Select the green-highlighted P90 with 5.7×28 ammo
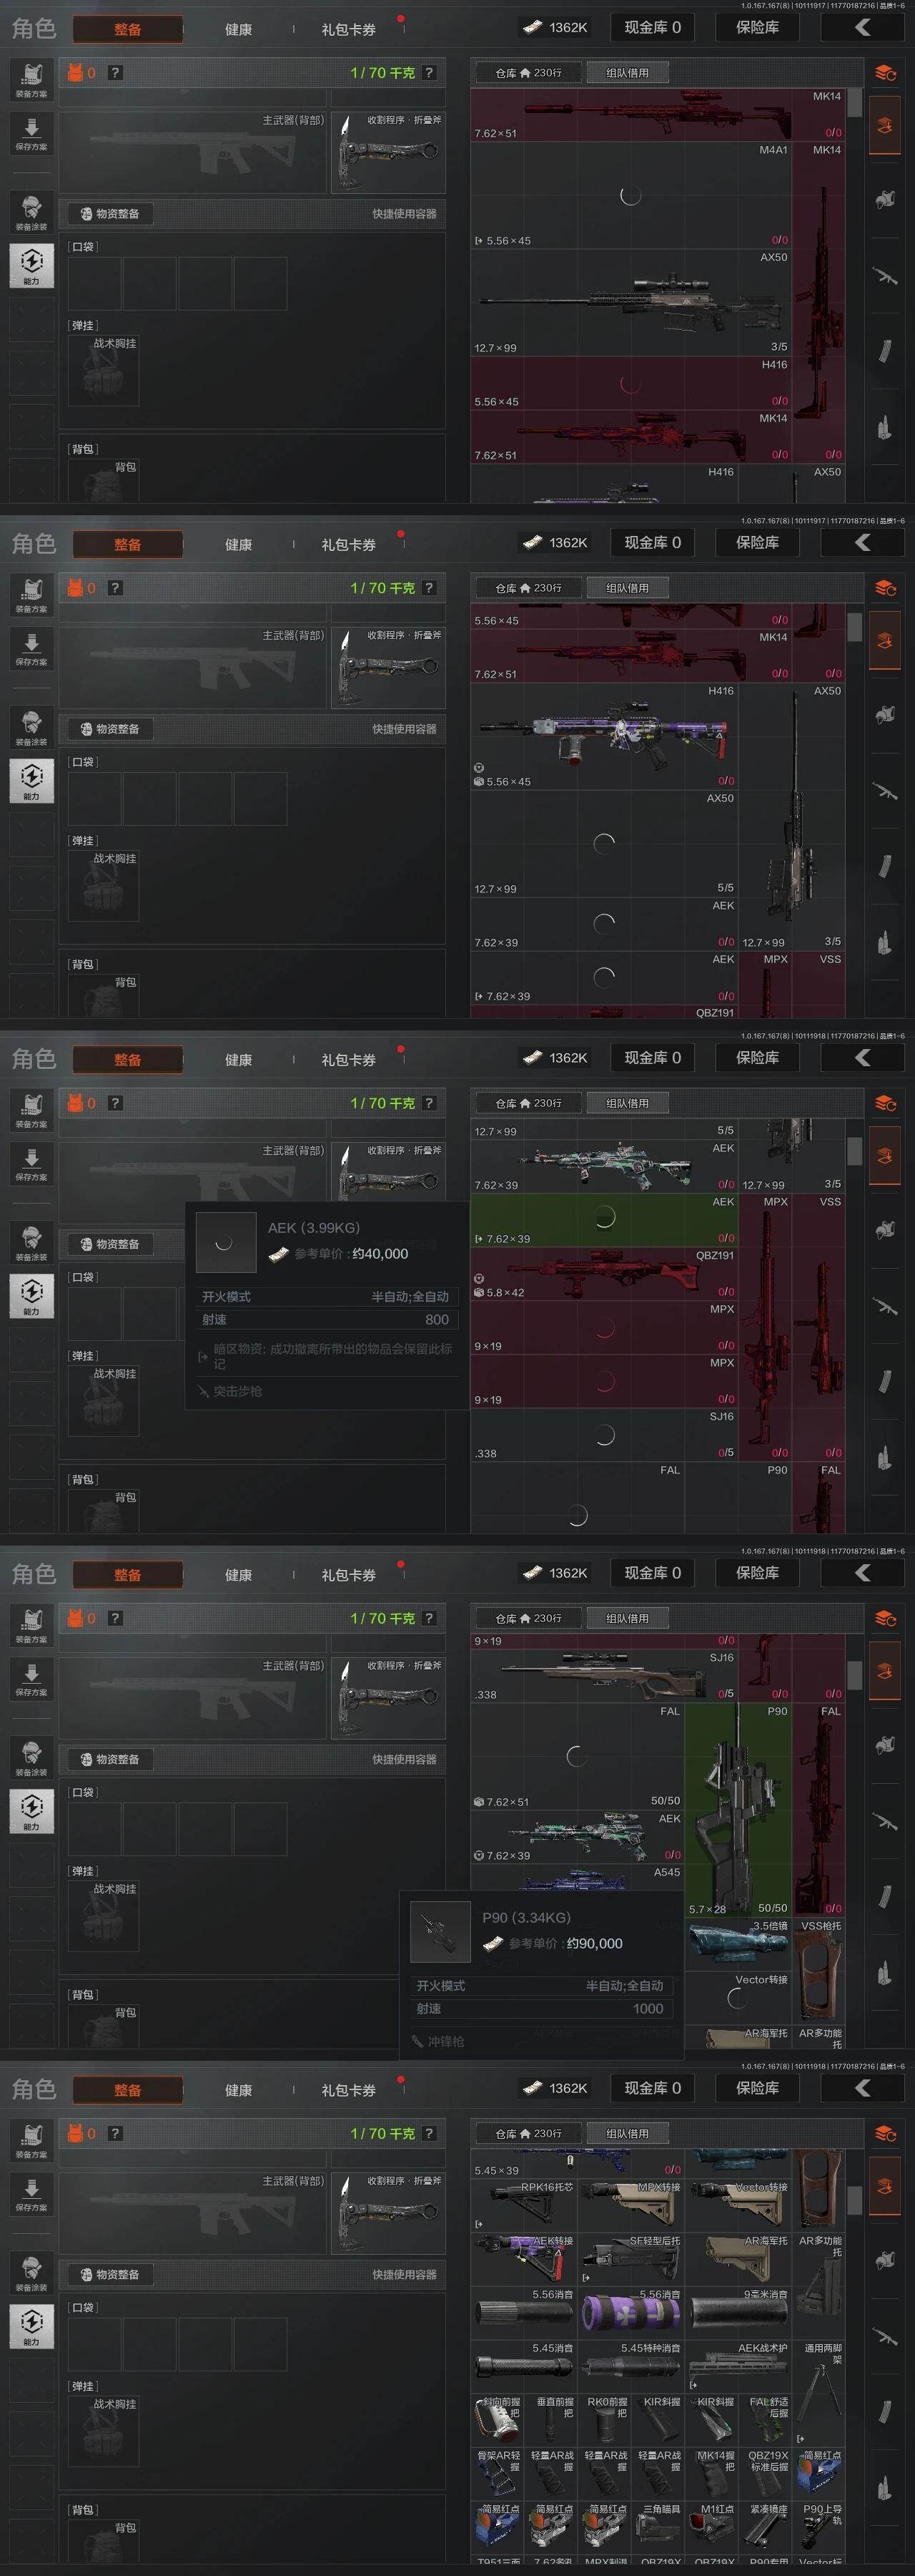Screen dimensions: 915x2576 [x=739, y=1810]
